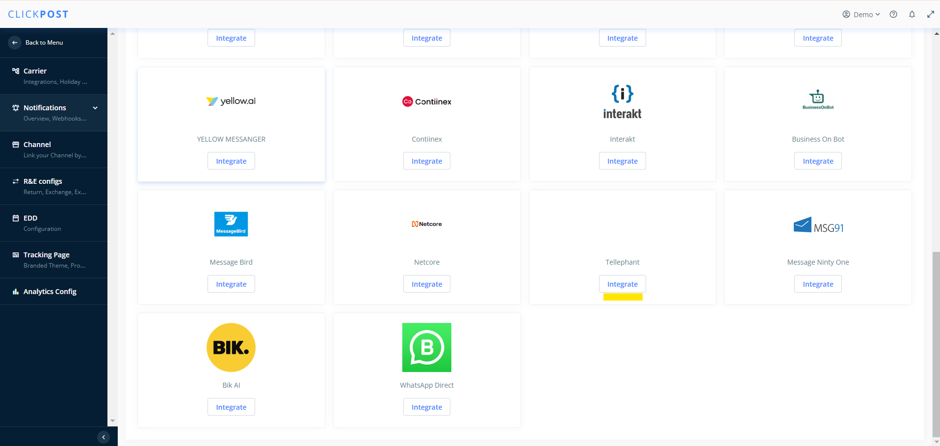The width and height of the screenshot is (940, 446).
Task: Open the Analytics Config menu item
Action: pos(53,292)
